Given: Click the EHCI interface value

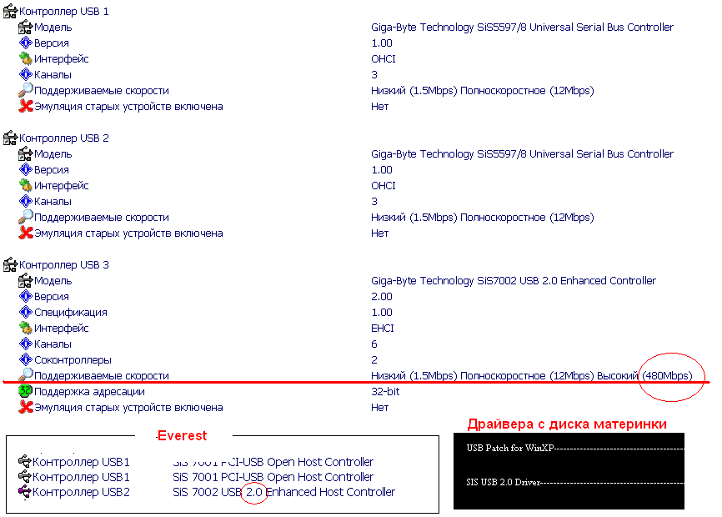Looking at the screenshot, I should (382, 329).
